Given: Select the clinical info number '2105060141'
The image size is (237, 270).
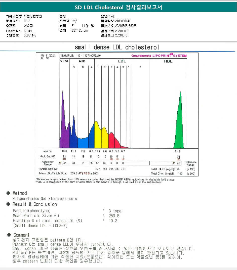Looking at the screenshot, I should (x=123, y=21).
